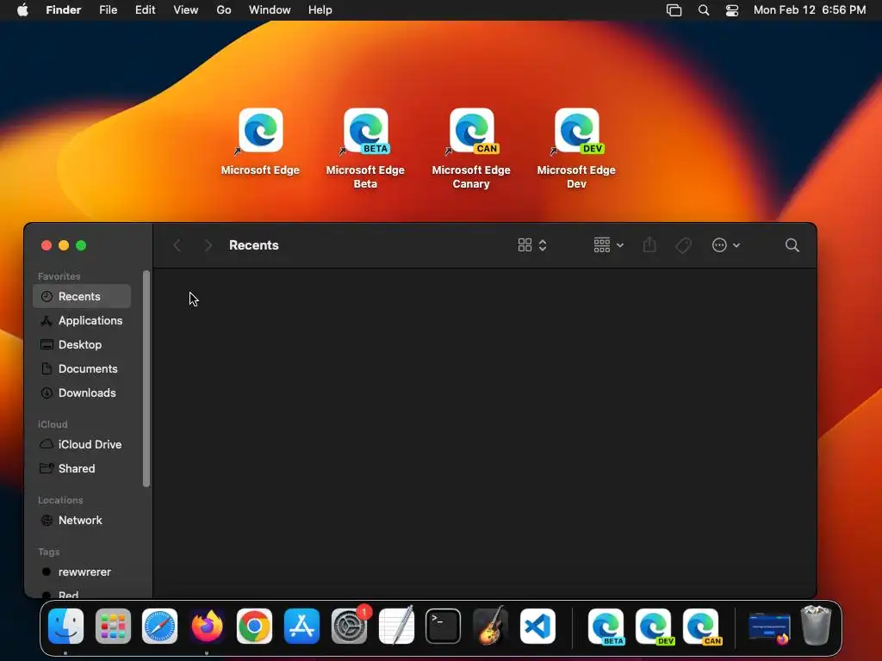This screenshot has width=882, height=661.
Task: Open App Store from the Dock
Action: [302, 627]
